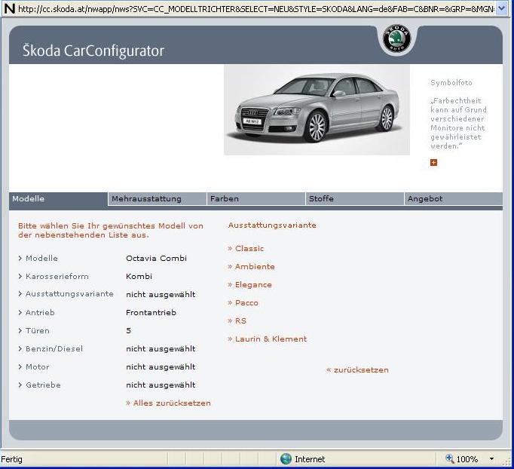Image resolution: width=514 pixels, height=469 pixels.
Task: Open the Mehrausstattung tab
Action: pyautogui.click(x=157, y=199)
